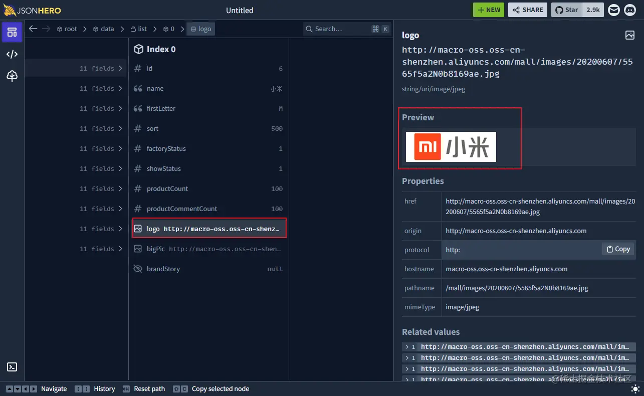Select the bigPic field row
644x396 pixels.
click(208, 249)
